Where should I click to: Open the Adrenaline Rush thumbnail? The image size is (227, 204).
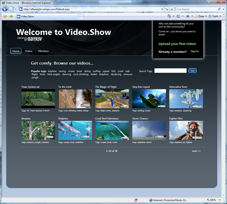(186, 99)
